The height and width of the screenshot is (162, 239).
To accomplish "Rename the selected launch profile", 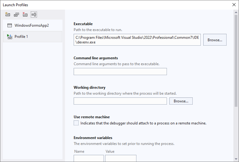I will point(34,15).
